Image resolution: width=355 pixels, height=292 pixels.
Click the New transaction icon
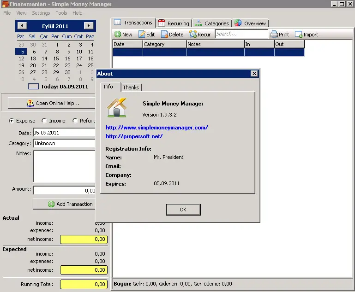tap(118, 35)
